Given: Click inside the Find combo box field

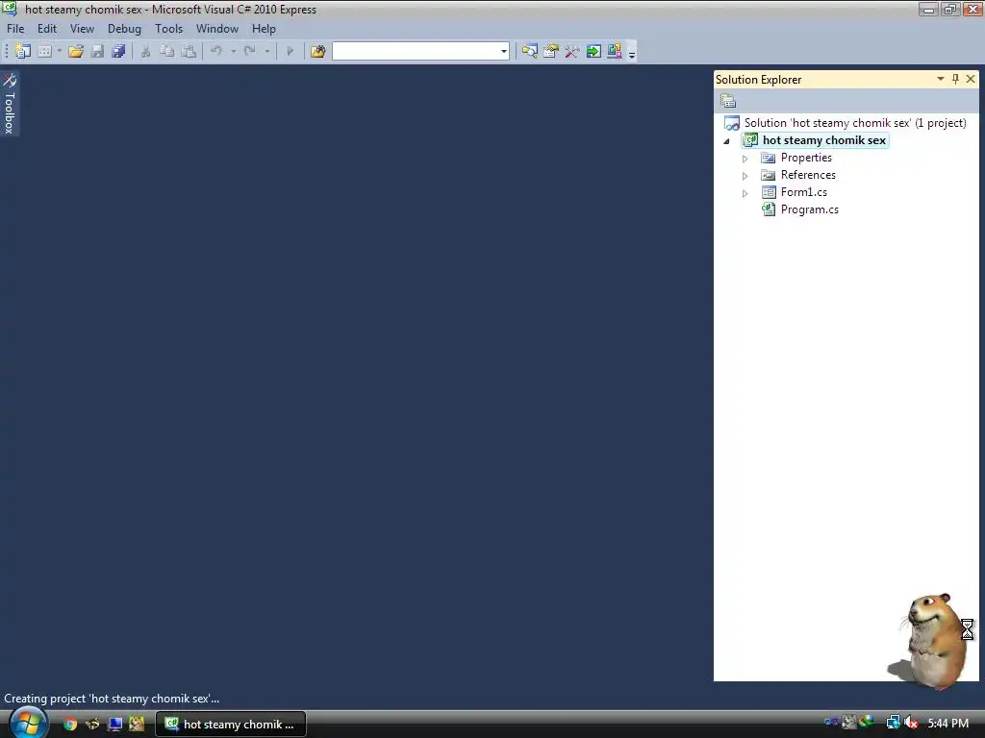Looking at the screenshot, I should tap(416, 52).
